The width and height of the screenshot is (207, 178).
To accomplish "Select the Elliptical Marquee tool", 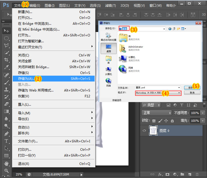I will pyautogui.click(x=6, y=38).
